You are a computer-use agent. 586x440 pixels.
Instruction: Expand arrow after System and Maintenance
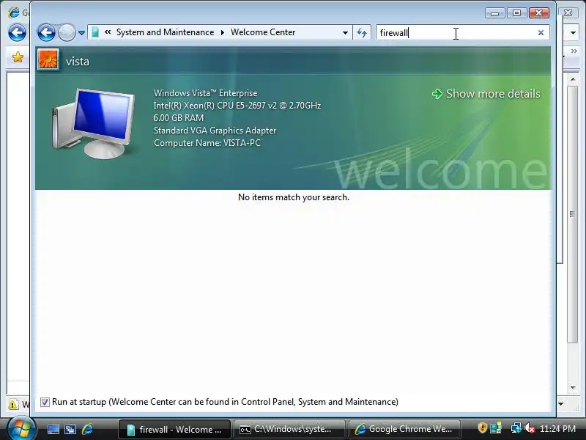(223, 32)
